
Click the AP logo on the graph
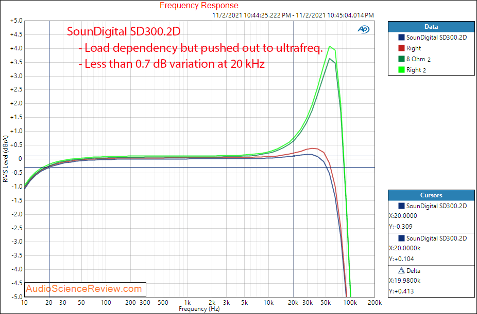(363, 29)
